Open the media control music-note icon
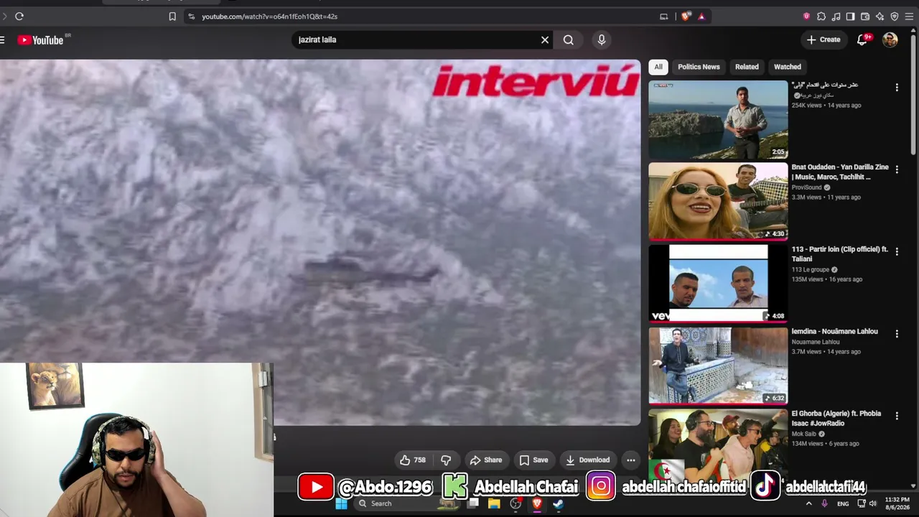The image size is (919, 517). coord(836,17)
